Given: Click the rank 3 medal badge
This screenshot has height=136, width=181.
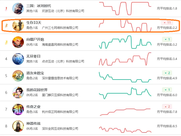Looking at the screenshot, I should pyautogui.click(x=6, y=42).
